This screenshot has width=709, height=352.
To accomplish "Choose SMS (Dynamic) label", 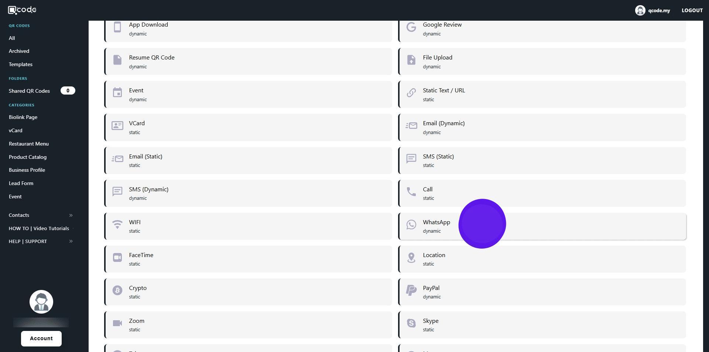I will (148, 189).
